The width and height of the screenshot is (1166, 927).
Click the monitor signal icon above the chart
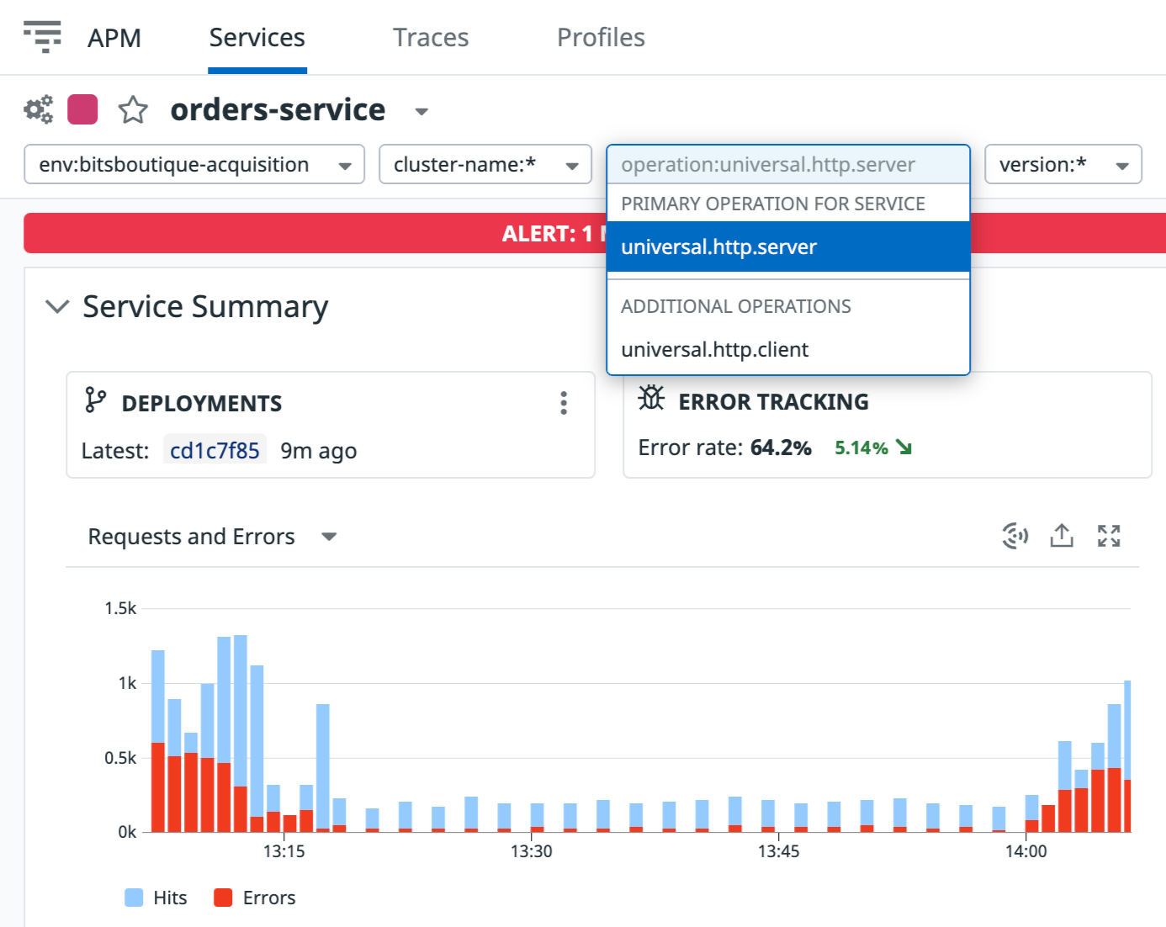[1015, 535]
